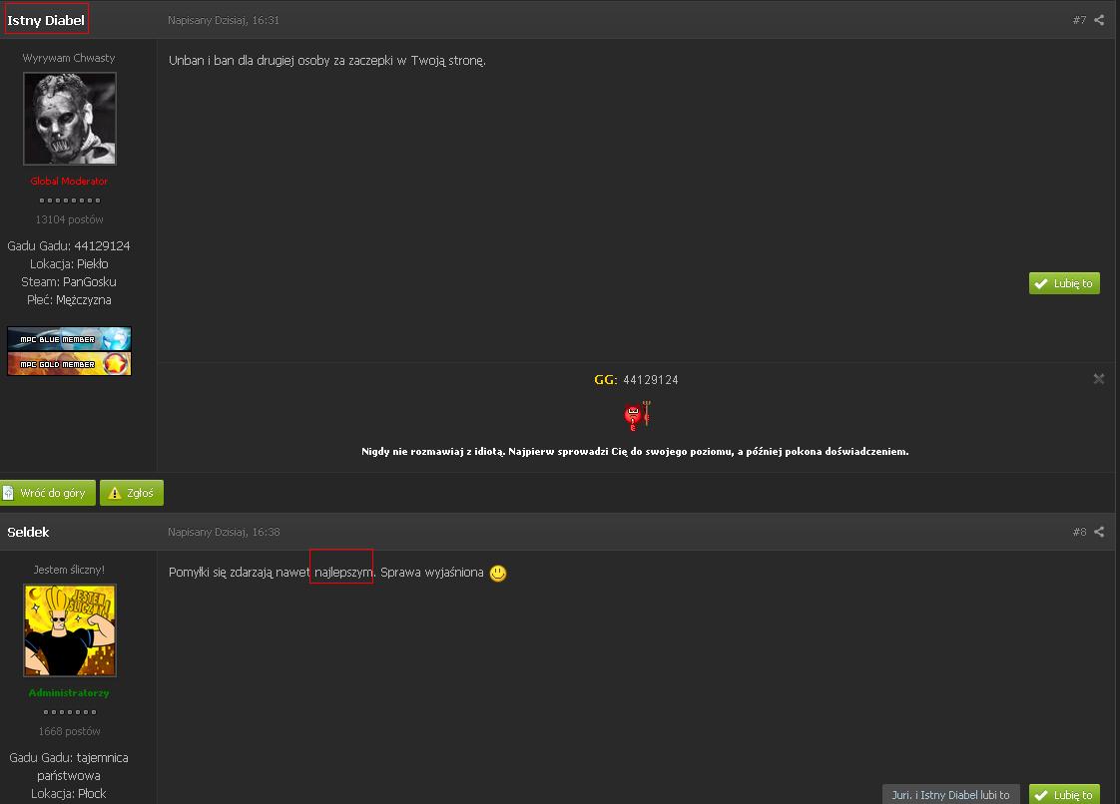The image size is (1120, 804).
Task: Click the red devil emoticon in the signature
Action: tap(637, 416)
